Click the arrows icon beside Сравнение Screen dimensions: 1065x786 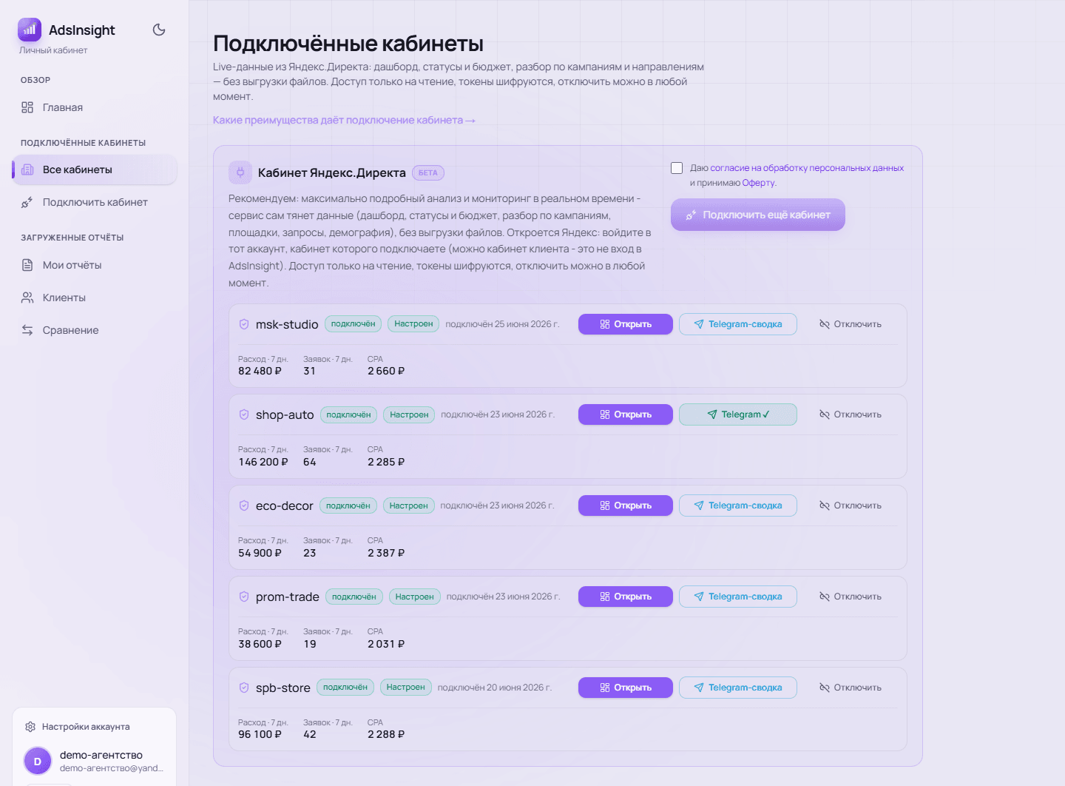pos(27,330)
